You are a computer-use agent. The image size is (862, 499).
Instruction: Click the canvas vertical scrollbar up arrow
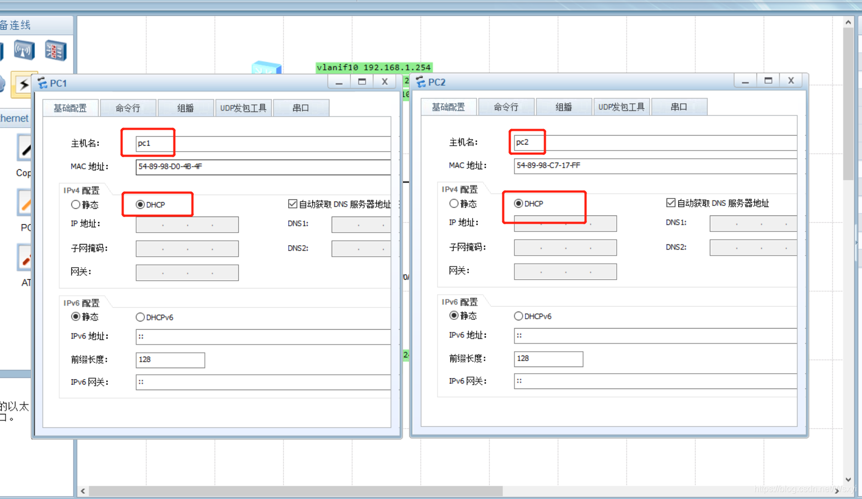(848, 23)
